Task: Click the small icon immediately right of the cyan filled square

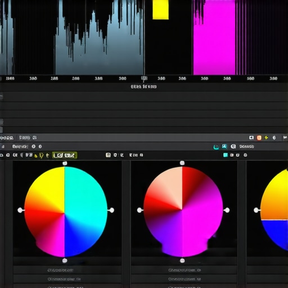Action: point(232,155)
